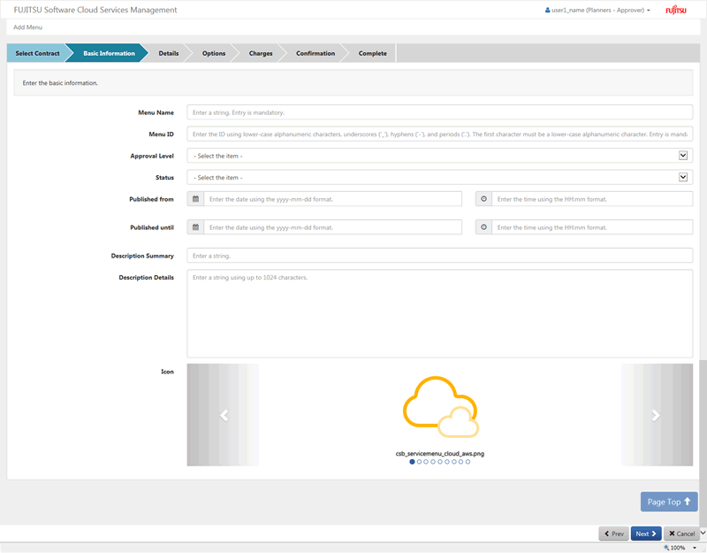Click the Basic Information step
The width and height of the screenshot is (707, 553).
[109, 53]
